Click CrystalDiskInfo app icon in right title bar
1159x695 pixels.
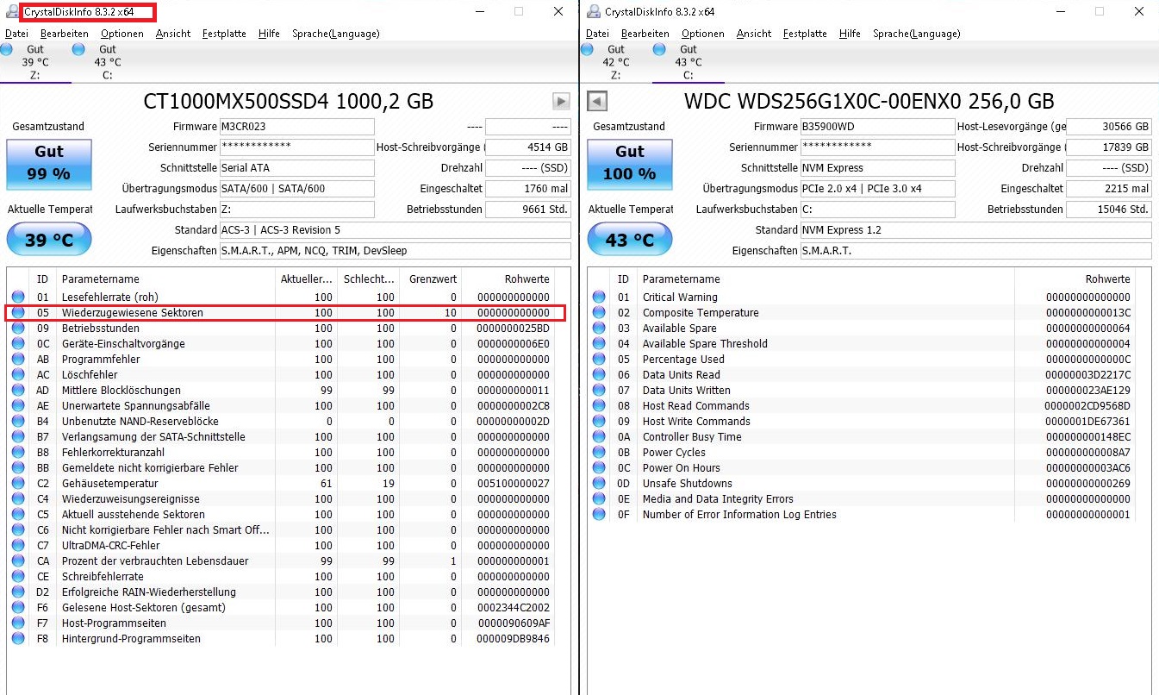point(592,11)
